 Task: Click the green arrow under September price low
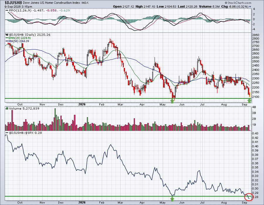(249, 101)
